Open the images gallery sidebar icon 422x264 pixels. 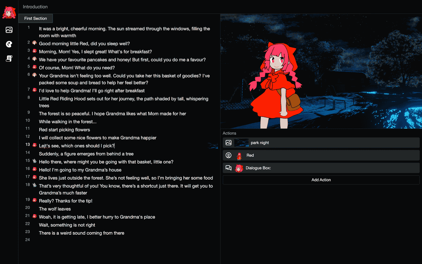(x=9, y=30)
